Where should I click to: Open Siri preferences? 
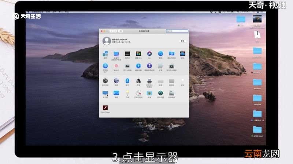click(149, 54)
